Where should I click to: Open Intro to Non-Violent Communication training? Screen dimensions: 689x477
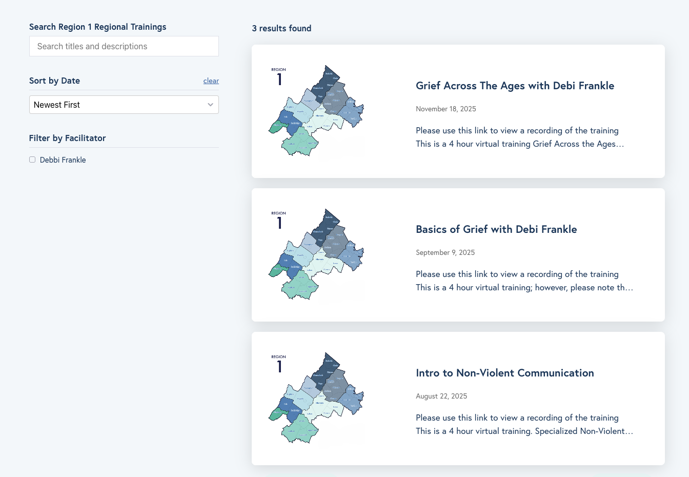click(505, 373)
